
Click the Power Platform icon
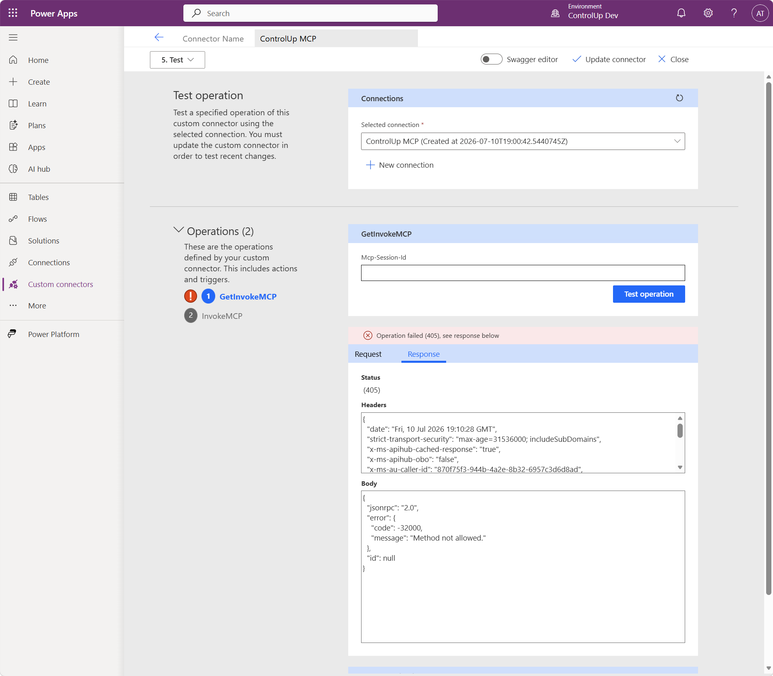12,334
